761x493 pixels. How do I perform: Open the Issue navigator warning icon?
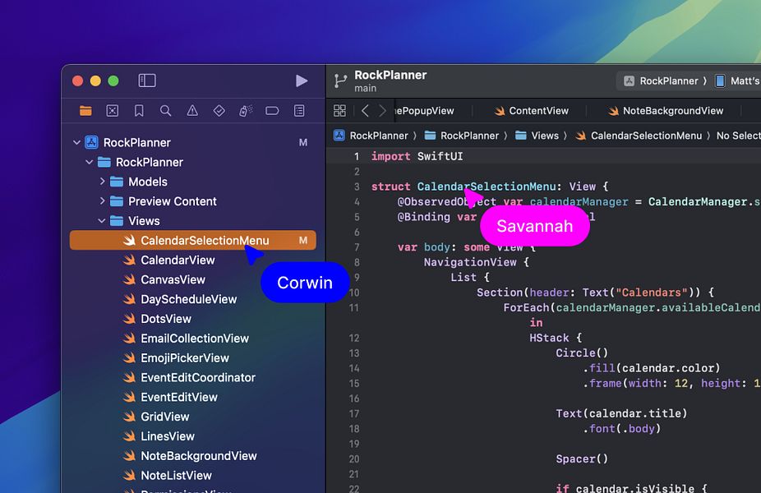(x=192, y=111)
